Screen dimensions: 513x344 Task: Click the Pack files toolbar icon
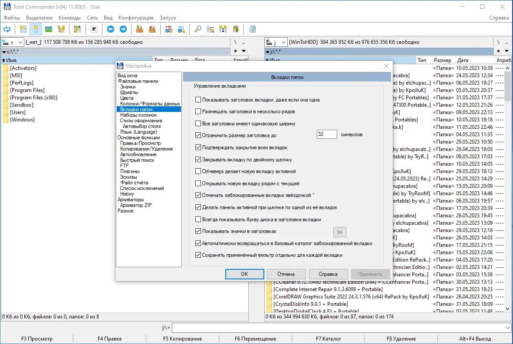click(140, 29)
